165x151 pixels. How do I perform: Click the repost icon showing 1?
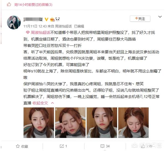62,146
